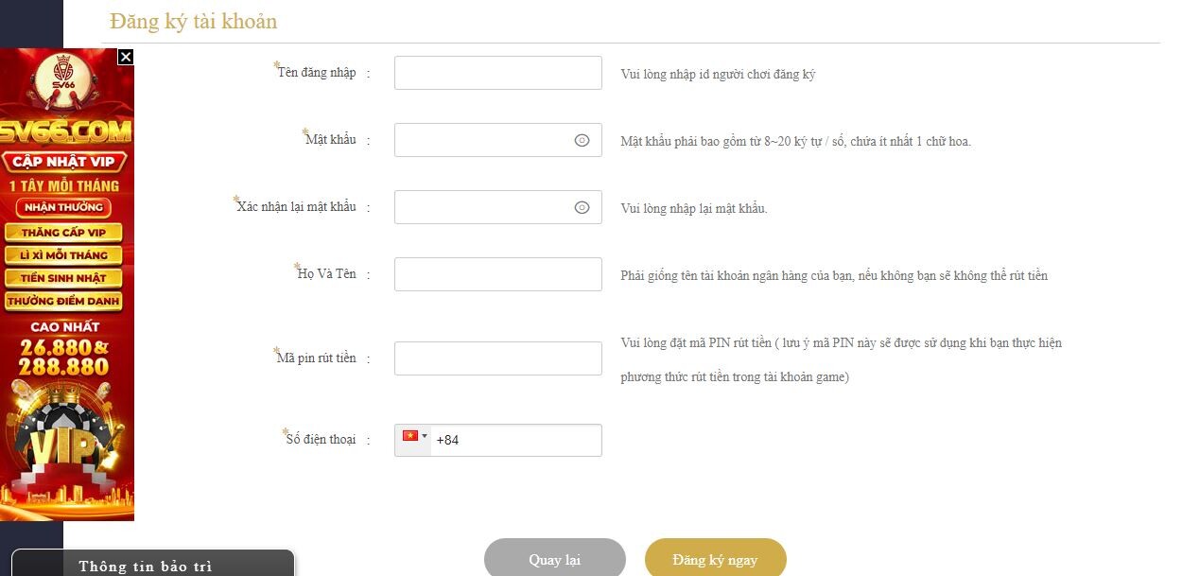Image resolution: width=1182 pixels, height=576 pixels.
Task: Open the Thông tin bảo trì panel
Action: 147,565
